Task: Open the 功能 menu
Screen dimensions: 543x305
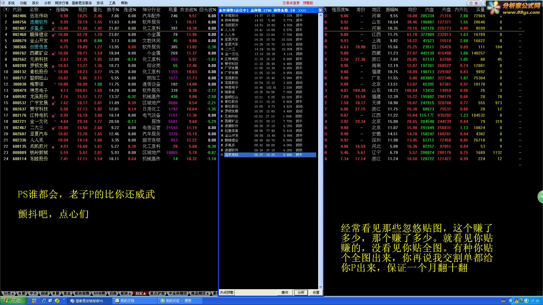Action: (23, 3)
